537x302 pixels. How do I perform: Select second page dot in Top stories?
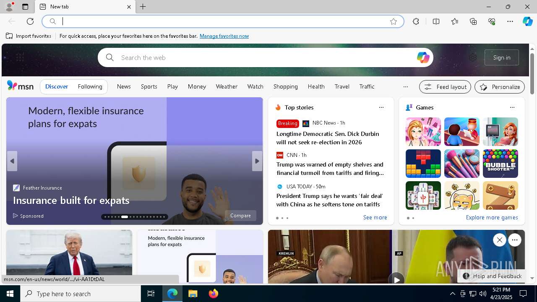[x=282, y=218]
